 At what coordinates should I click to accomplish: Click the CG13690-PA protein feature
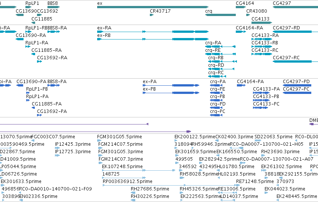pos(20,85)
